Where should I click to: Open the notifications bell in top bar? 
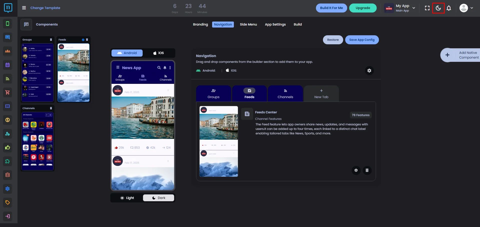click(449, 8)
